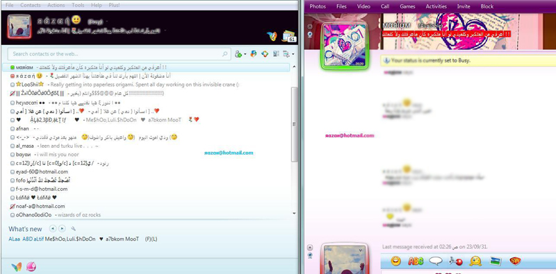Click Invite in the chat window toolbar

(464, 6)
